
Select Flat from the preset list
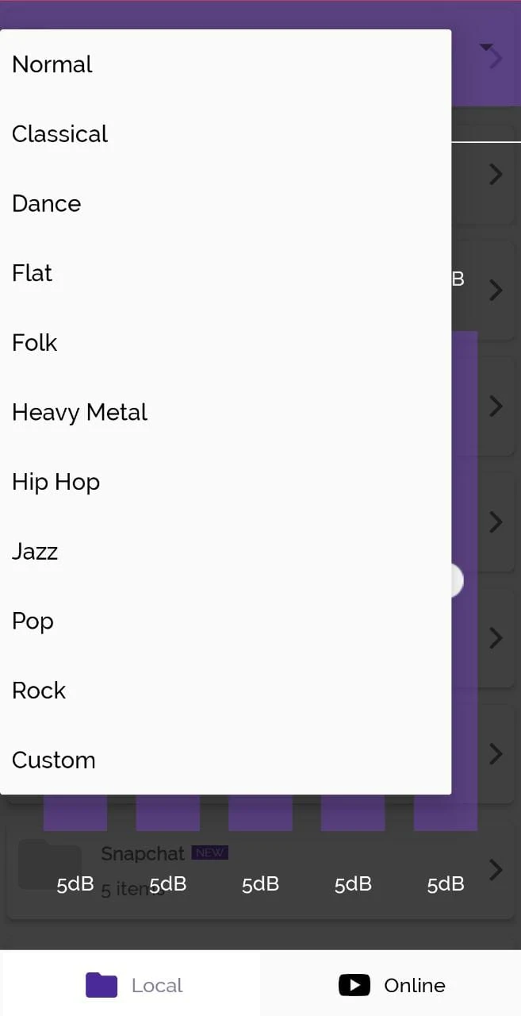click(33, 273)
